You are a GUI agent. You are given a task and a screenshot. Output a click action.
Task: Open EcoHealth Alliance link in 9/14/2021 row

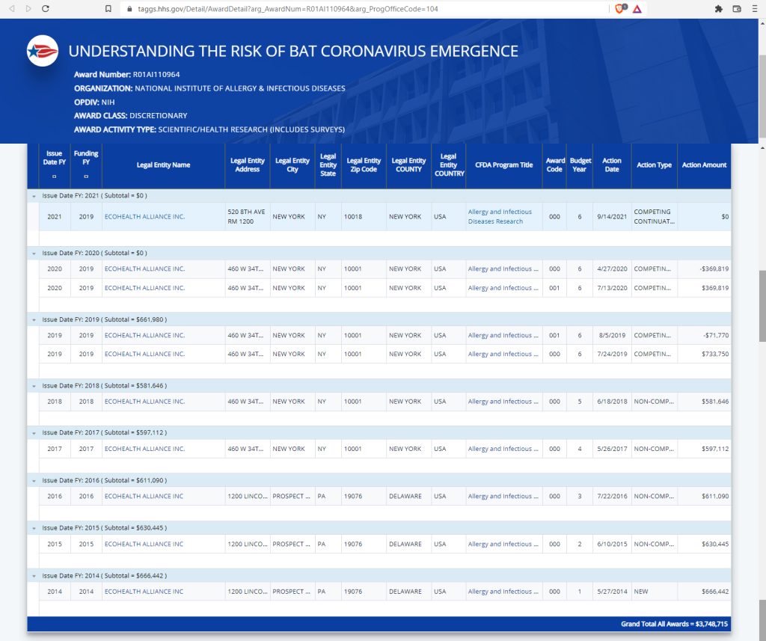point(144,216)
